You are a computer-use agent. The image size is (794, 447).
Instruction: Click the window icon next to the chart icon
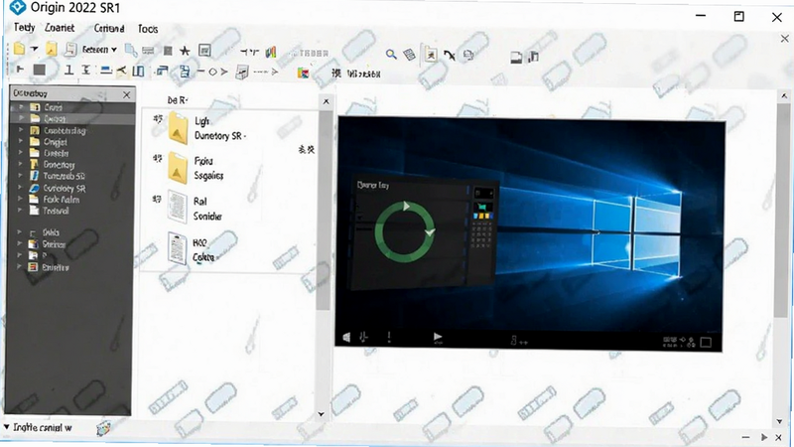click(x=516, y=58)
